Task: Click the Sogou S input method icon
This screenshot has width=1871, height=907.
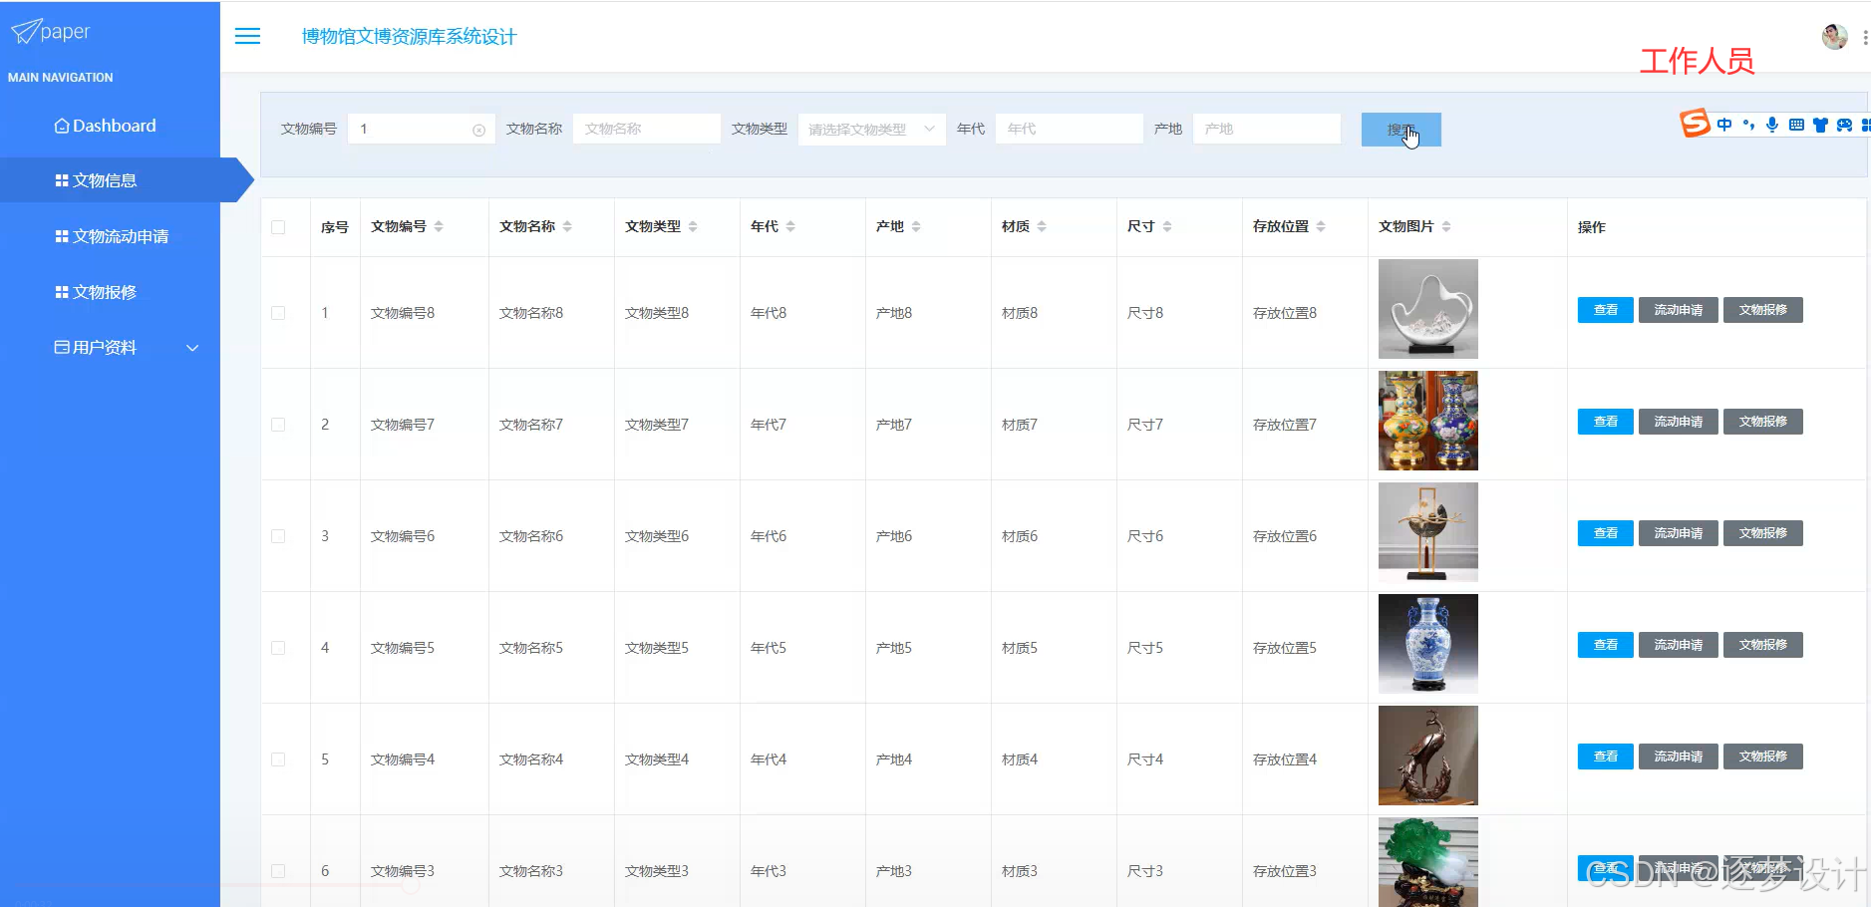Action: click(x=1695, y=124)
